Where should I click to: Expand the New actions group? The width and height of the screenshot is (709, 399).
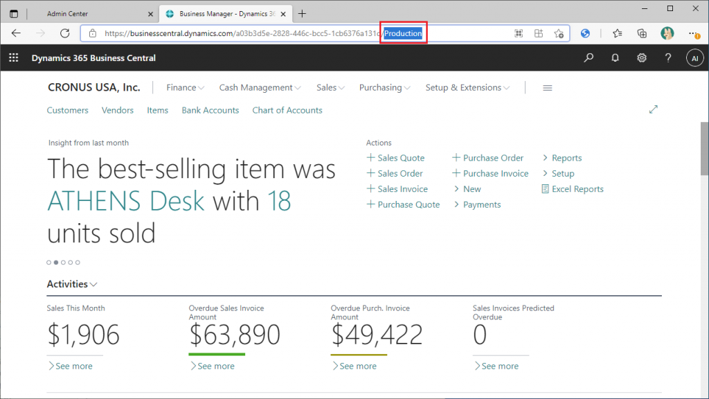(467, 189)
